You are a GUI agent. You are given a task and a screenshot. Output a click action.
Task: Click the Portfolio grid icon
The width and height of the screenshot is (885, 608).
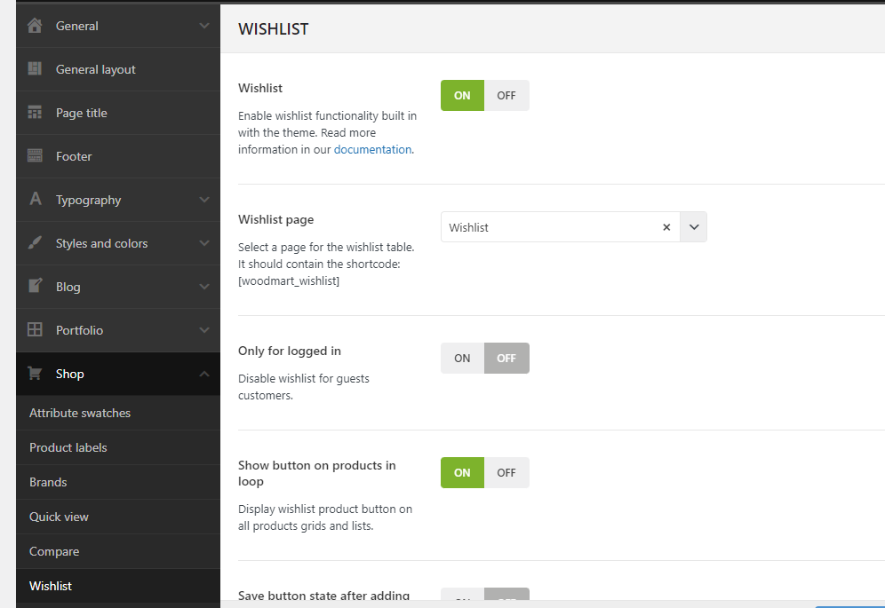[x=36, y=330]
